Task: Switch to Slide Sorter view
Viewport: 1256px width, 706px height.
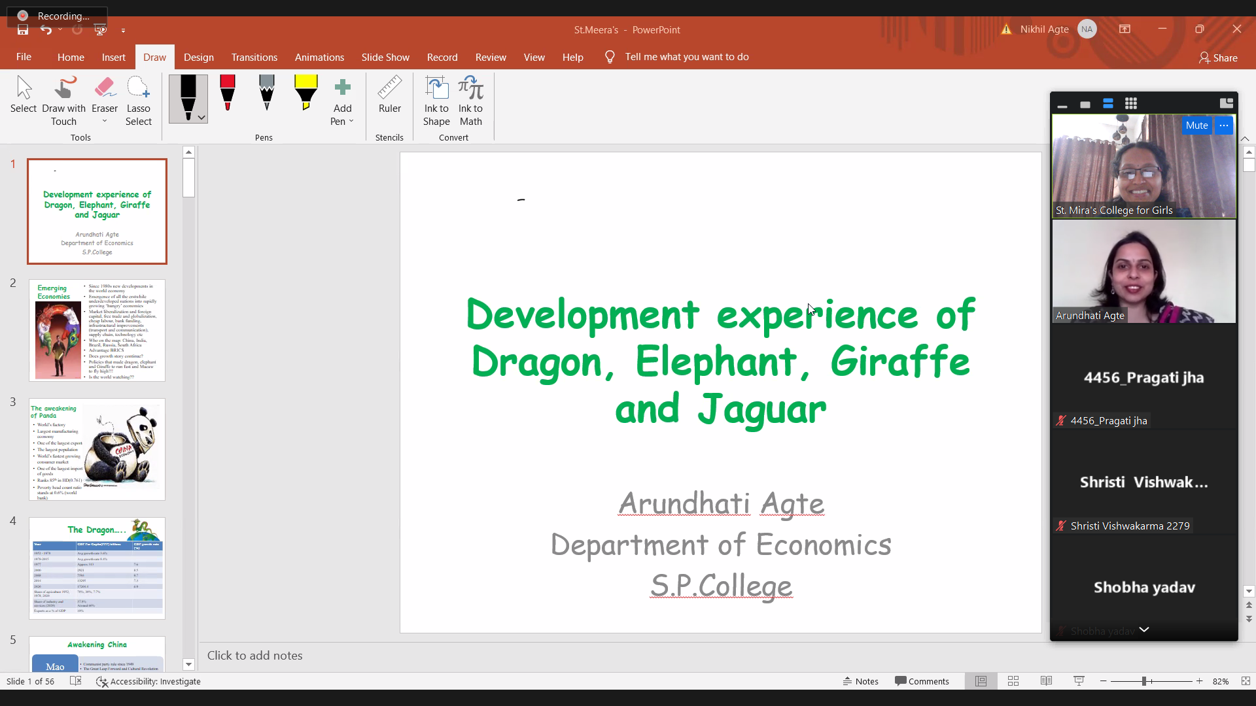Action: [1013, 681]
